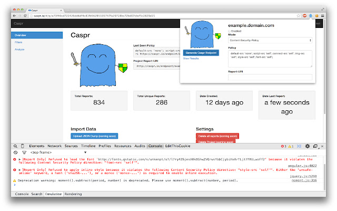Select the Emulation drawer tab

click(x=54, y=194)
